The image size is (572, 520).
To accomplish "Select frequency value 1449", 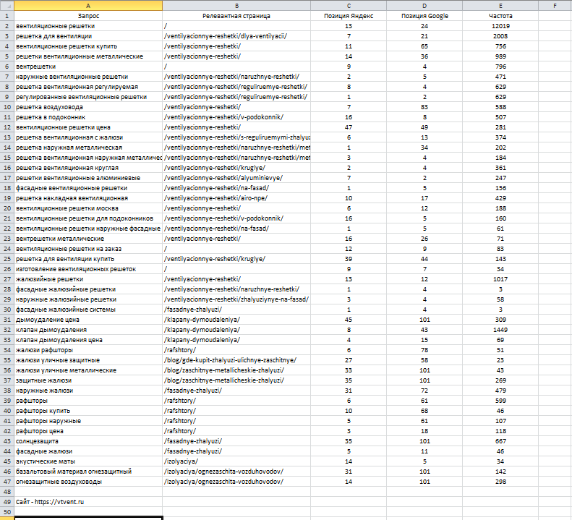I will pyautogui.click(x=500, y=330).
